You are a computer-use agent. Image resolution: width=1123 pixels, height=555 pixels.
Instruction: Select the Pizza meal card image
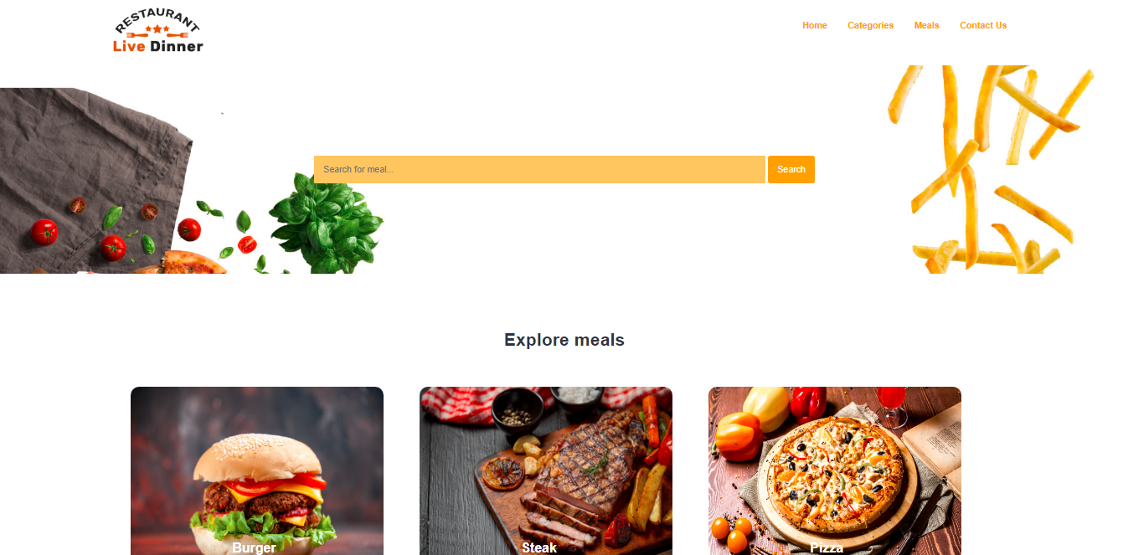click(835, 470)
